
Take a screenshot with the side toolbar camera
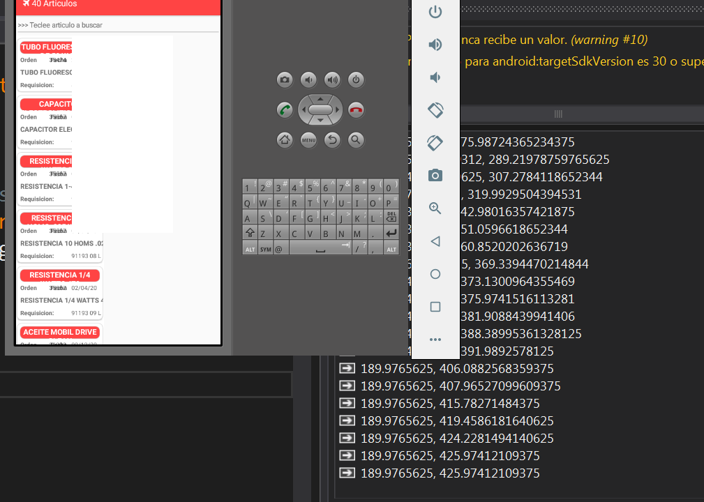pos(435,176)
